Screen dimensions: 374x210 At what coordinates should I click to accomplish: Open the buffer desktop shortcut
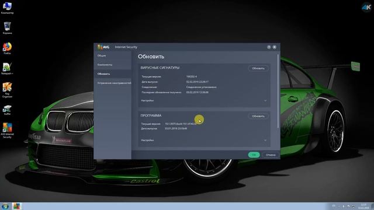7,110
